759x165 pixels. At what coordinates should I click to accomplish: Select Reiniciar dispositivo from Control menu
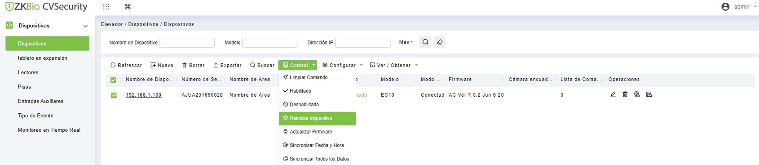click(317, 118)
